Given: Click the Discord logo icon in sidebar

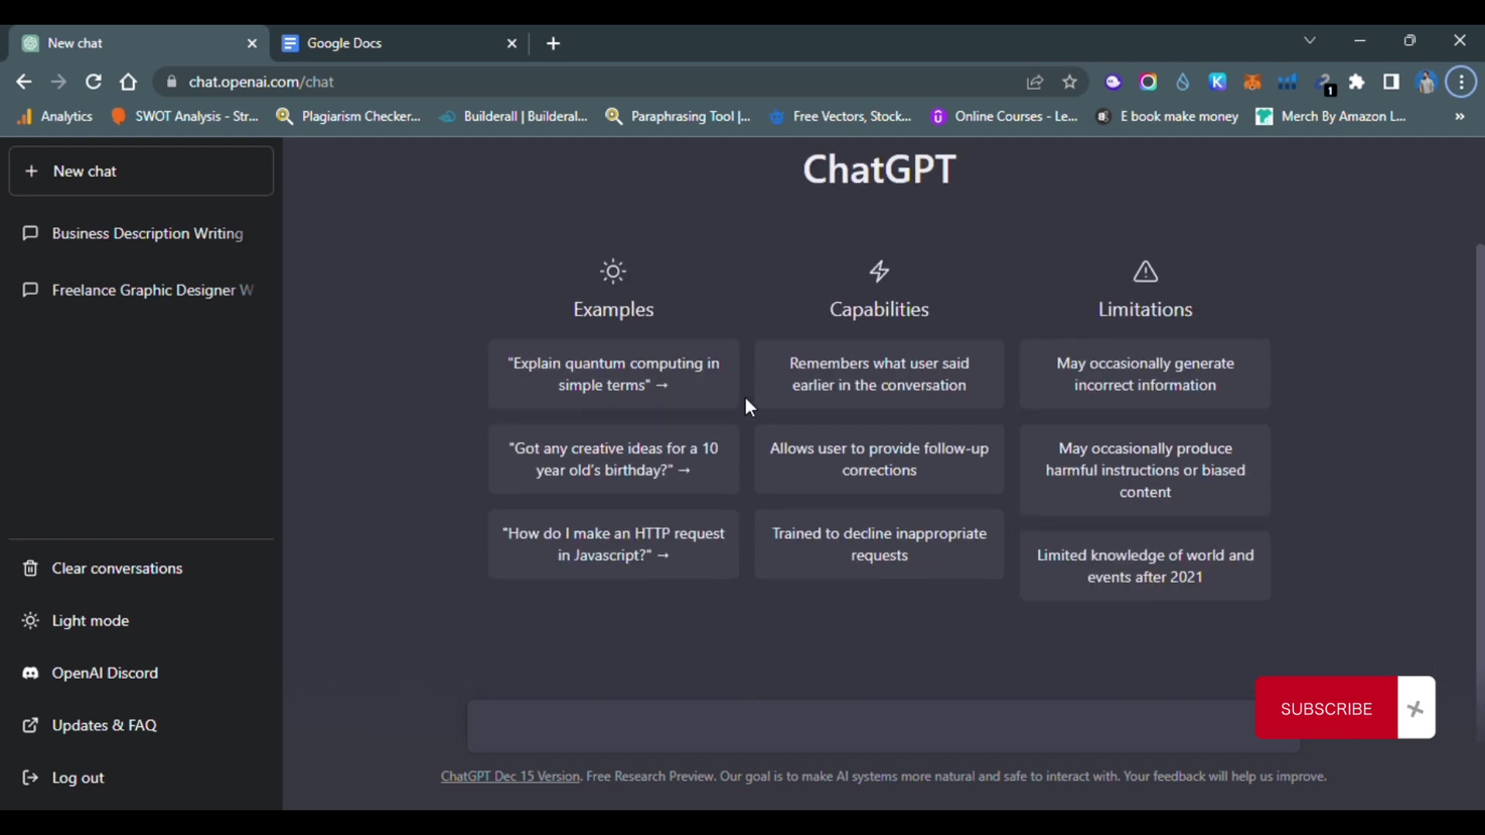Looking at the screenshot, I should [x=30, y=673].
